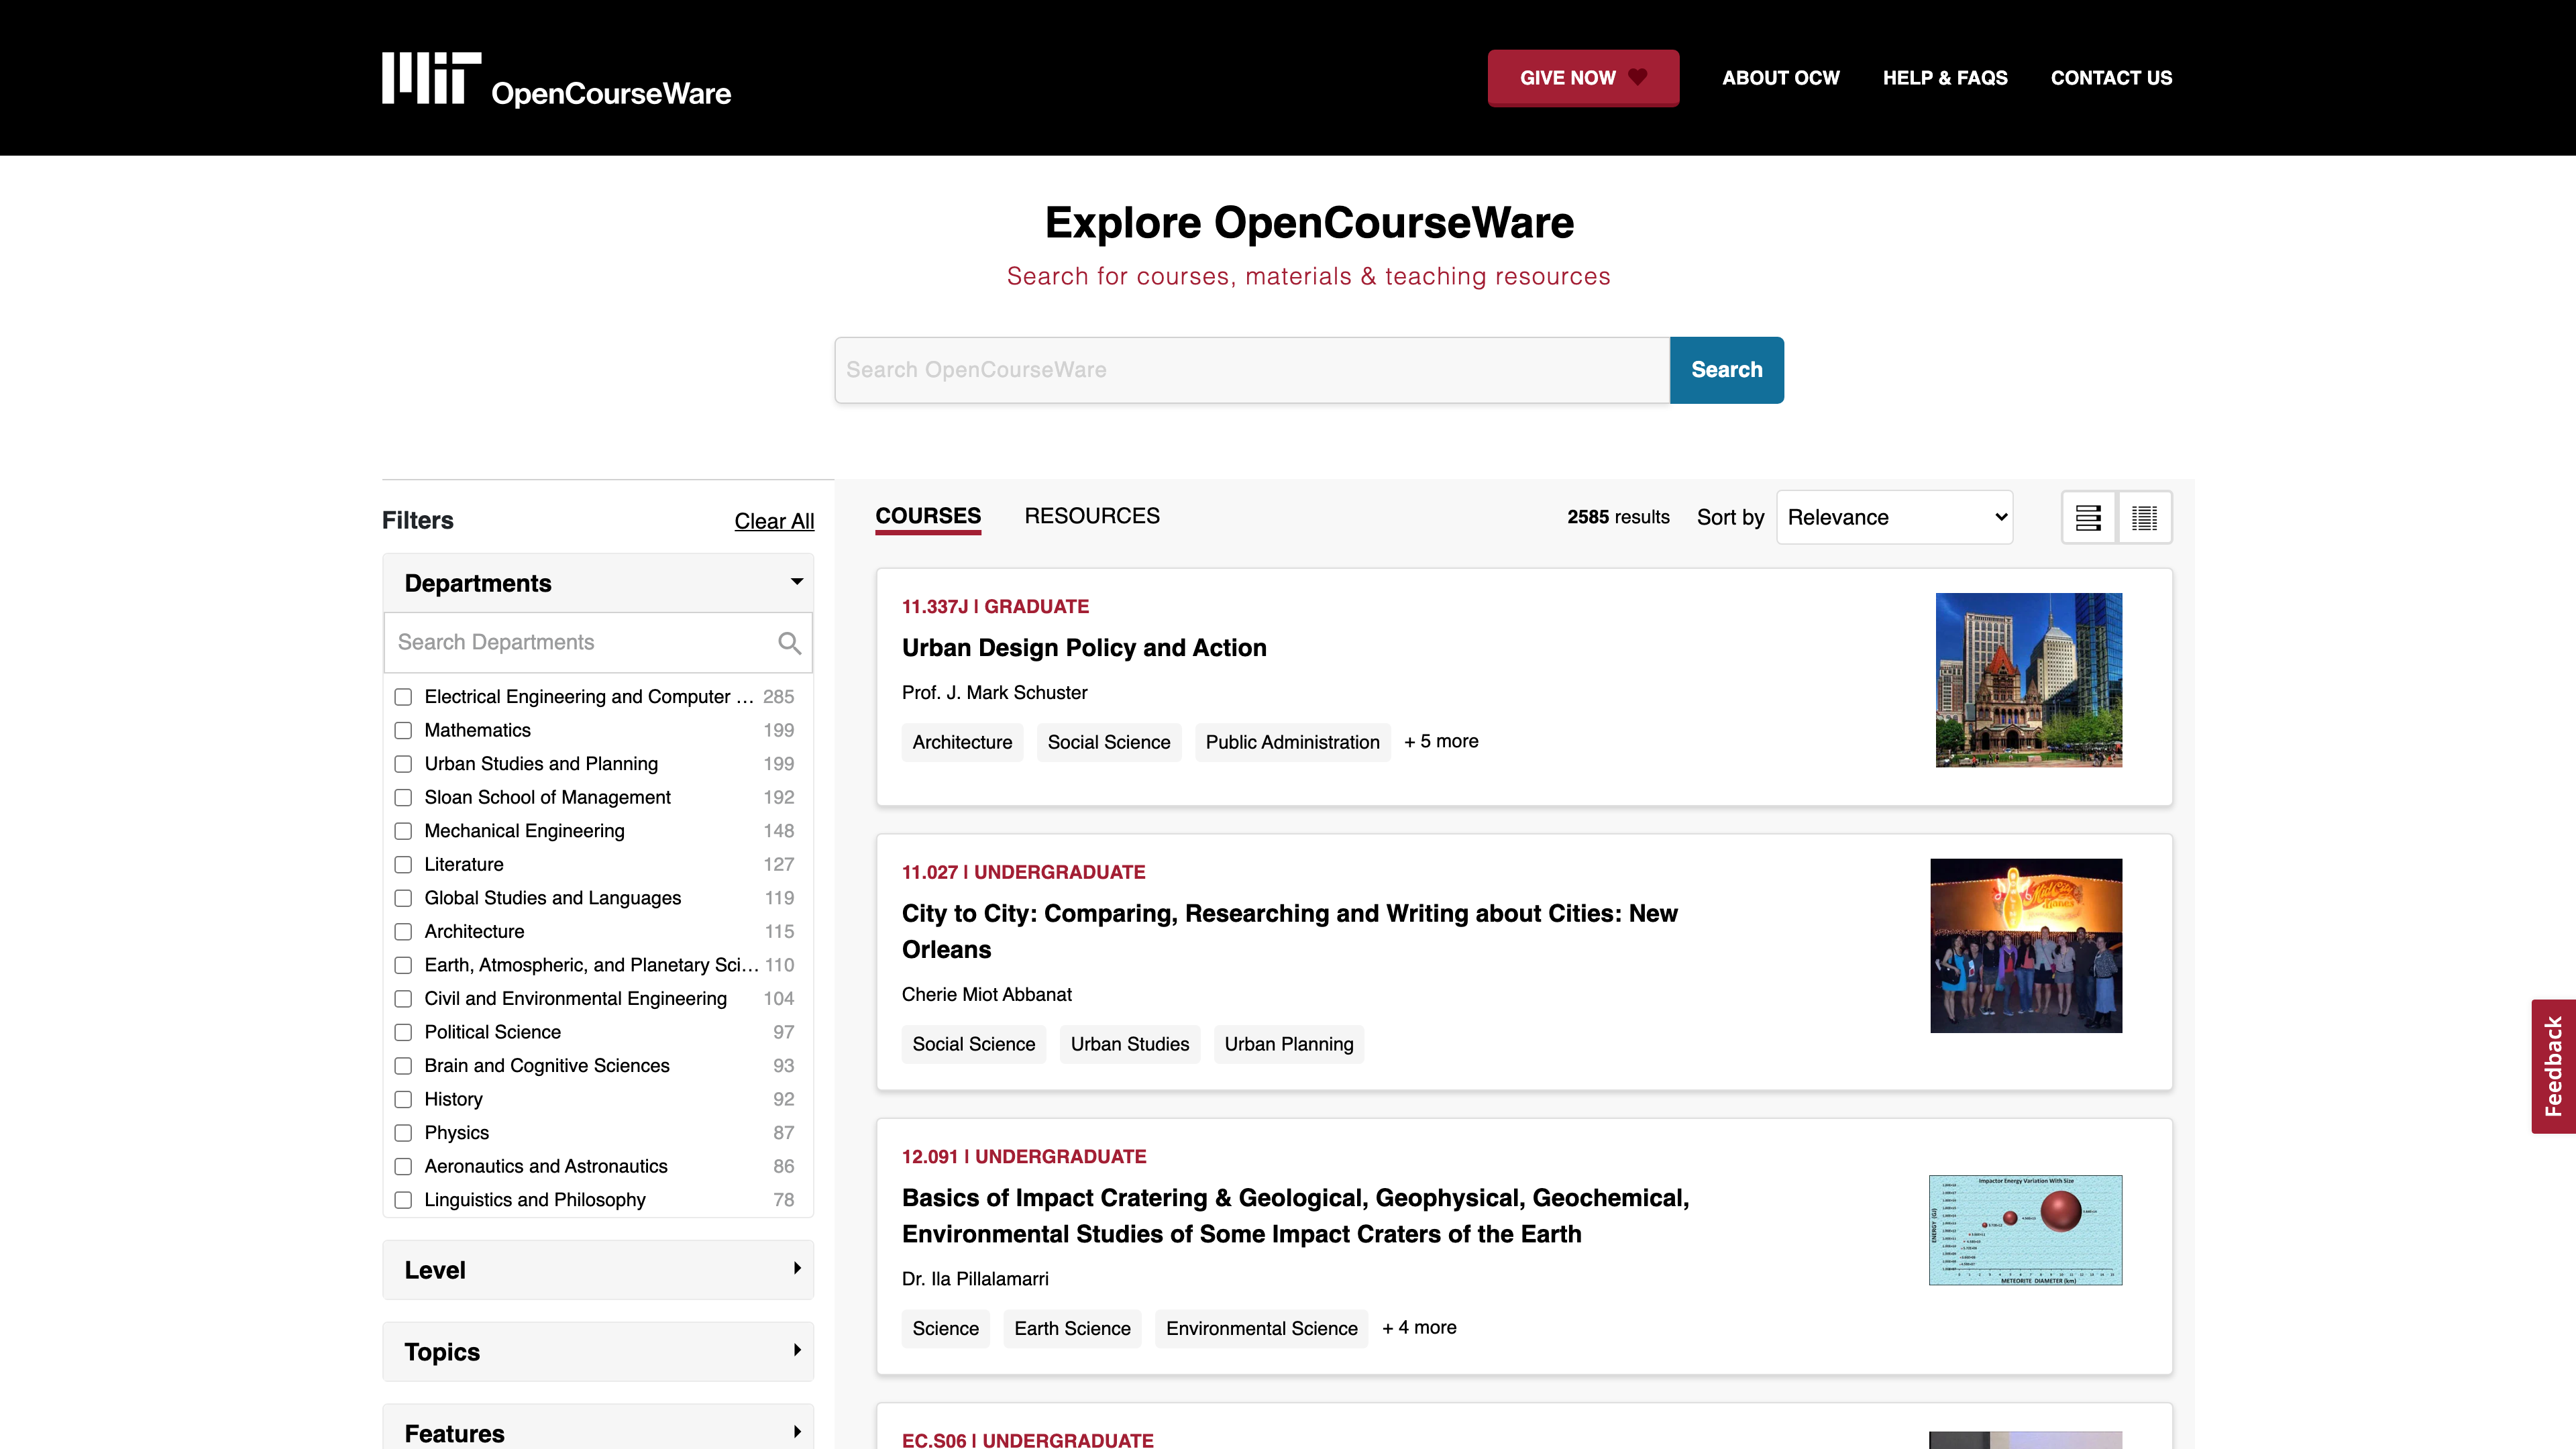The image size is (2576, 1449).
Task: Show '+ 5 more' topics on Urban Design
Action: click(x=1441, y=741)
